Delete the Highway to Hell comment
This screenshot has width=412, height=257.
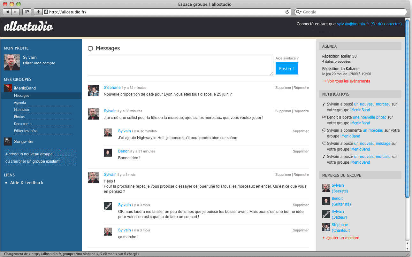point(301,131)
